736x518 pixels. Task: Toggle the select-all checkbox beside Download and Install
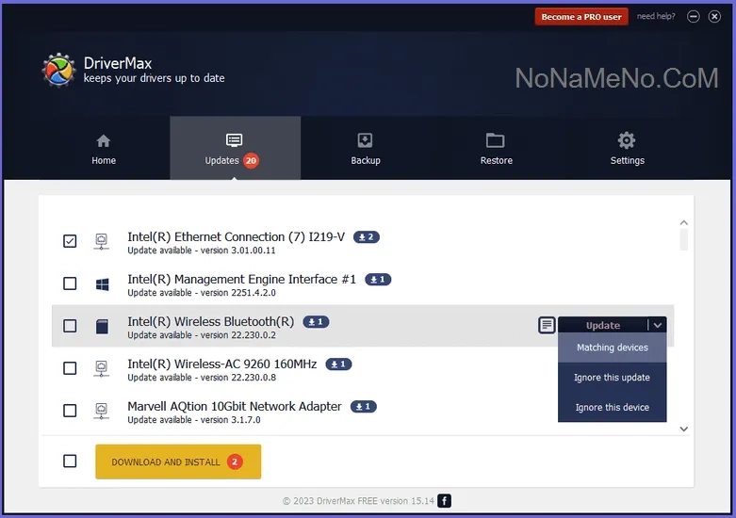pyautogui.click(x=70, y=461)
